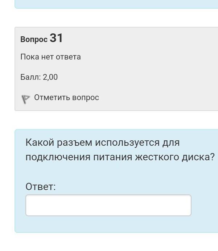This screenshot has width=218, height=251.
Task: Focus the Ответ answer input field
Action: [108, 205]
